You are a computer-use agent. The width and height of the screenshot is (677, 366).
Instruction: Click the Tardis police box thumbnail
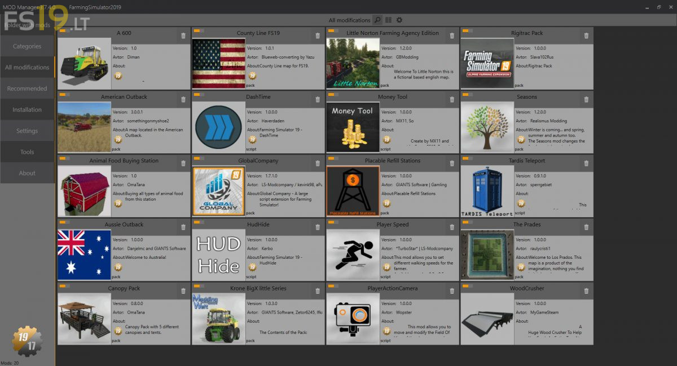[487, 190]
